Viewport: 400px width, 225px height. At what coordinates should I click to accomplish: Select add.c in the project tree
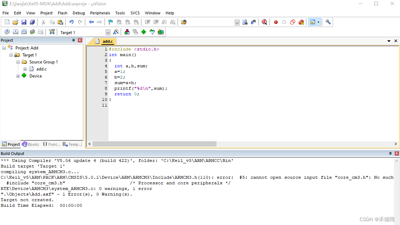pos(41,69)
